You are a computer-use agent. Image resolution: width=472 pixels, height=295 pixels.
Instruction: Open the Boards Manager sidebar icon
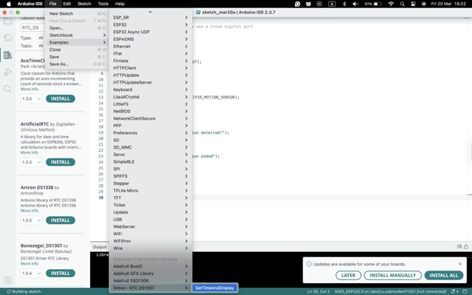7,38
